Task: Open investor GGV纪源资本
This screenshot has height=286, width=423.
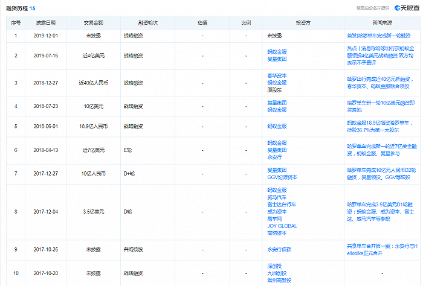Action: (282, 177)
